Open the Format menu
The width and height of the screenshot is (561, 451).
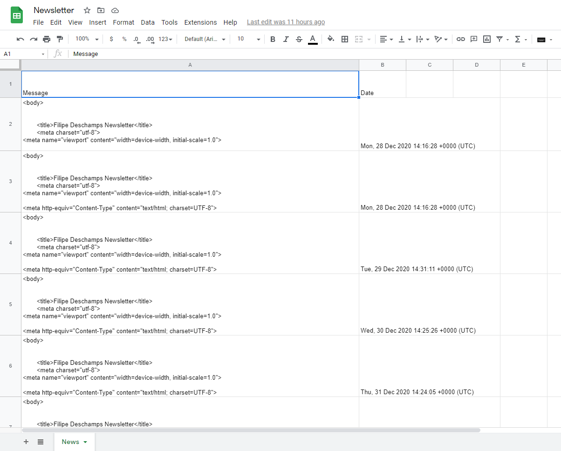click(123, 22)
